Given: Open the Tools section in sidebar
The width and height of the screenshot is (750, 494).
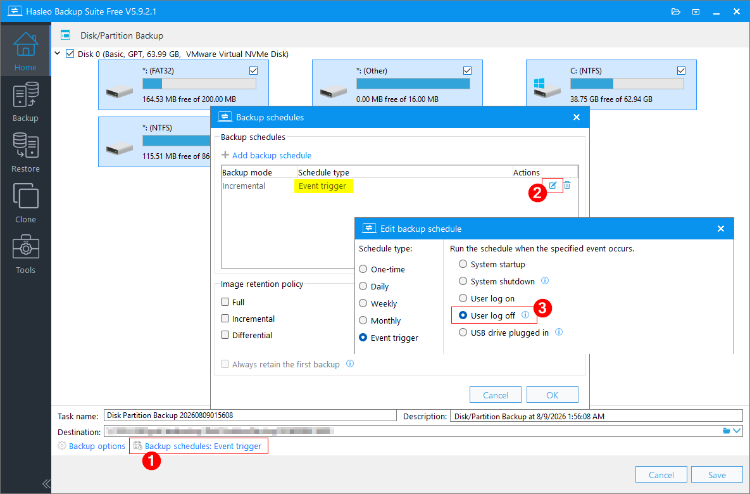Looking at the screenshot, I should pos(25,254).
